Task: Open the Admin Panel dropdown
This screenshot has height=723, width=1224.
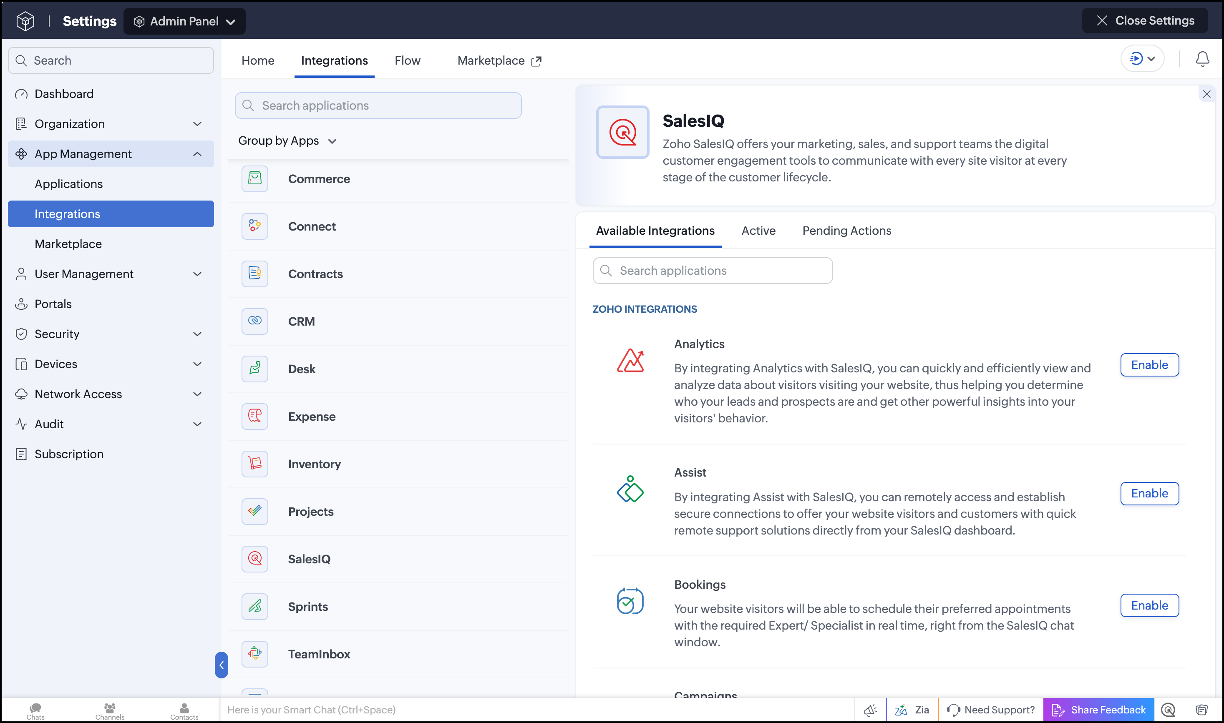Action: [x=184, y=21]
